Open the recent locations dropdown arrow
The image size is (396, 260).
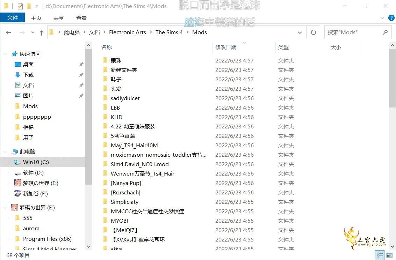33,32
